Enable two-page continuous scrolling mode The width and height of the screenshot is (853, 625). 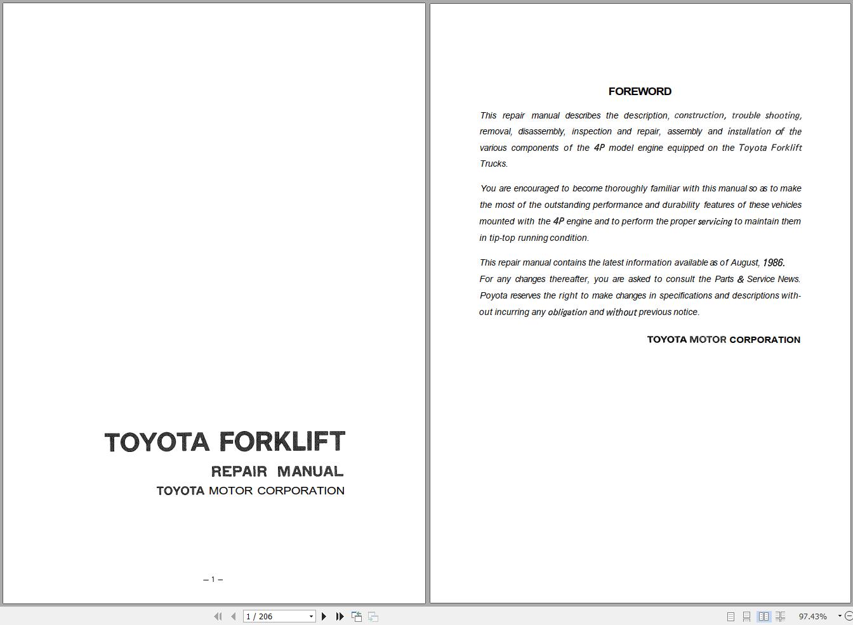(x=781, y=615)
